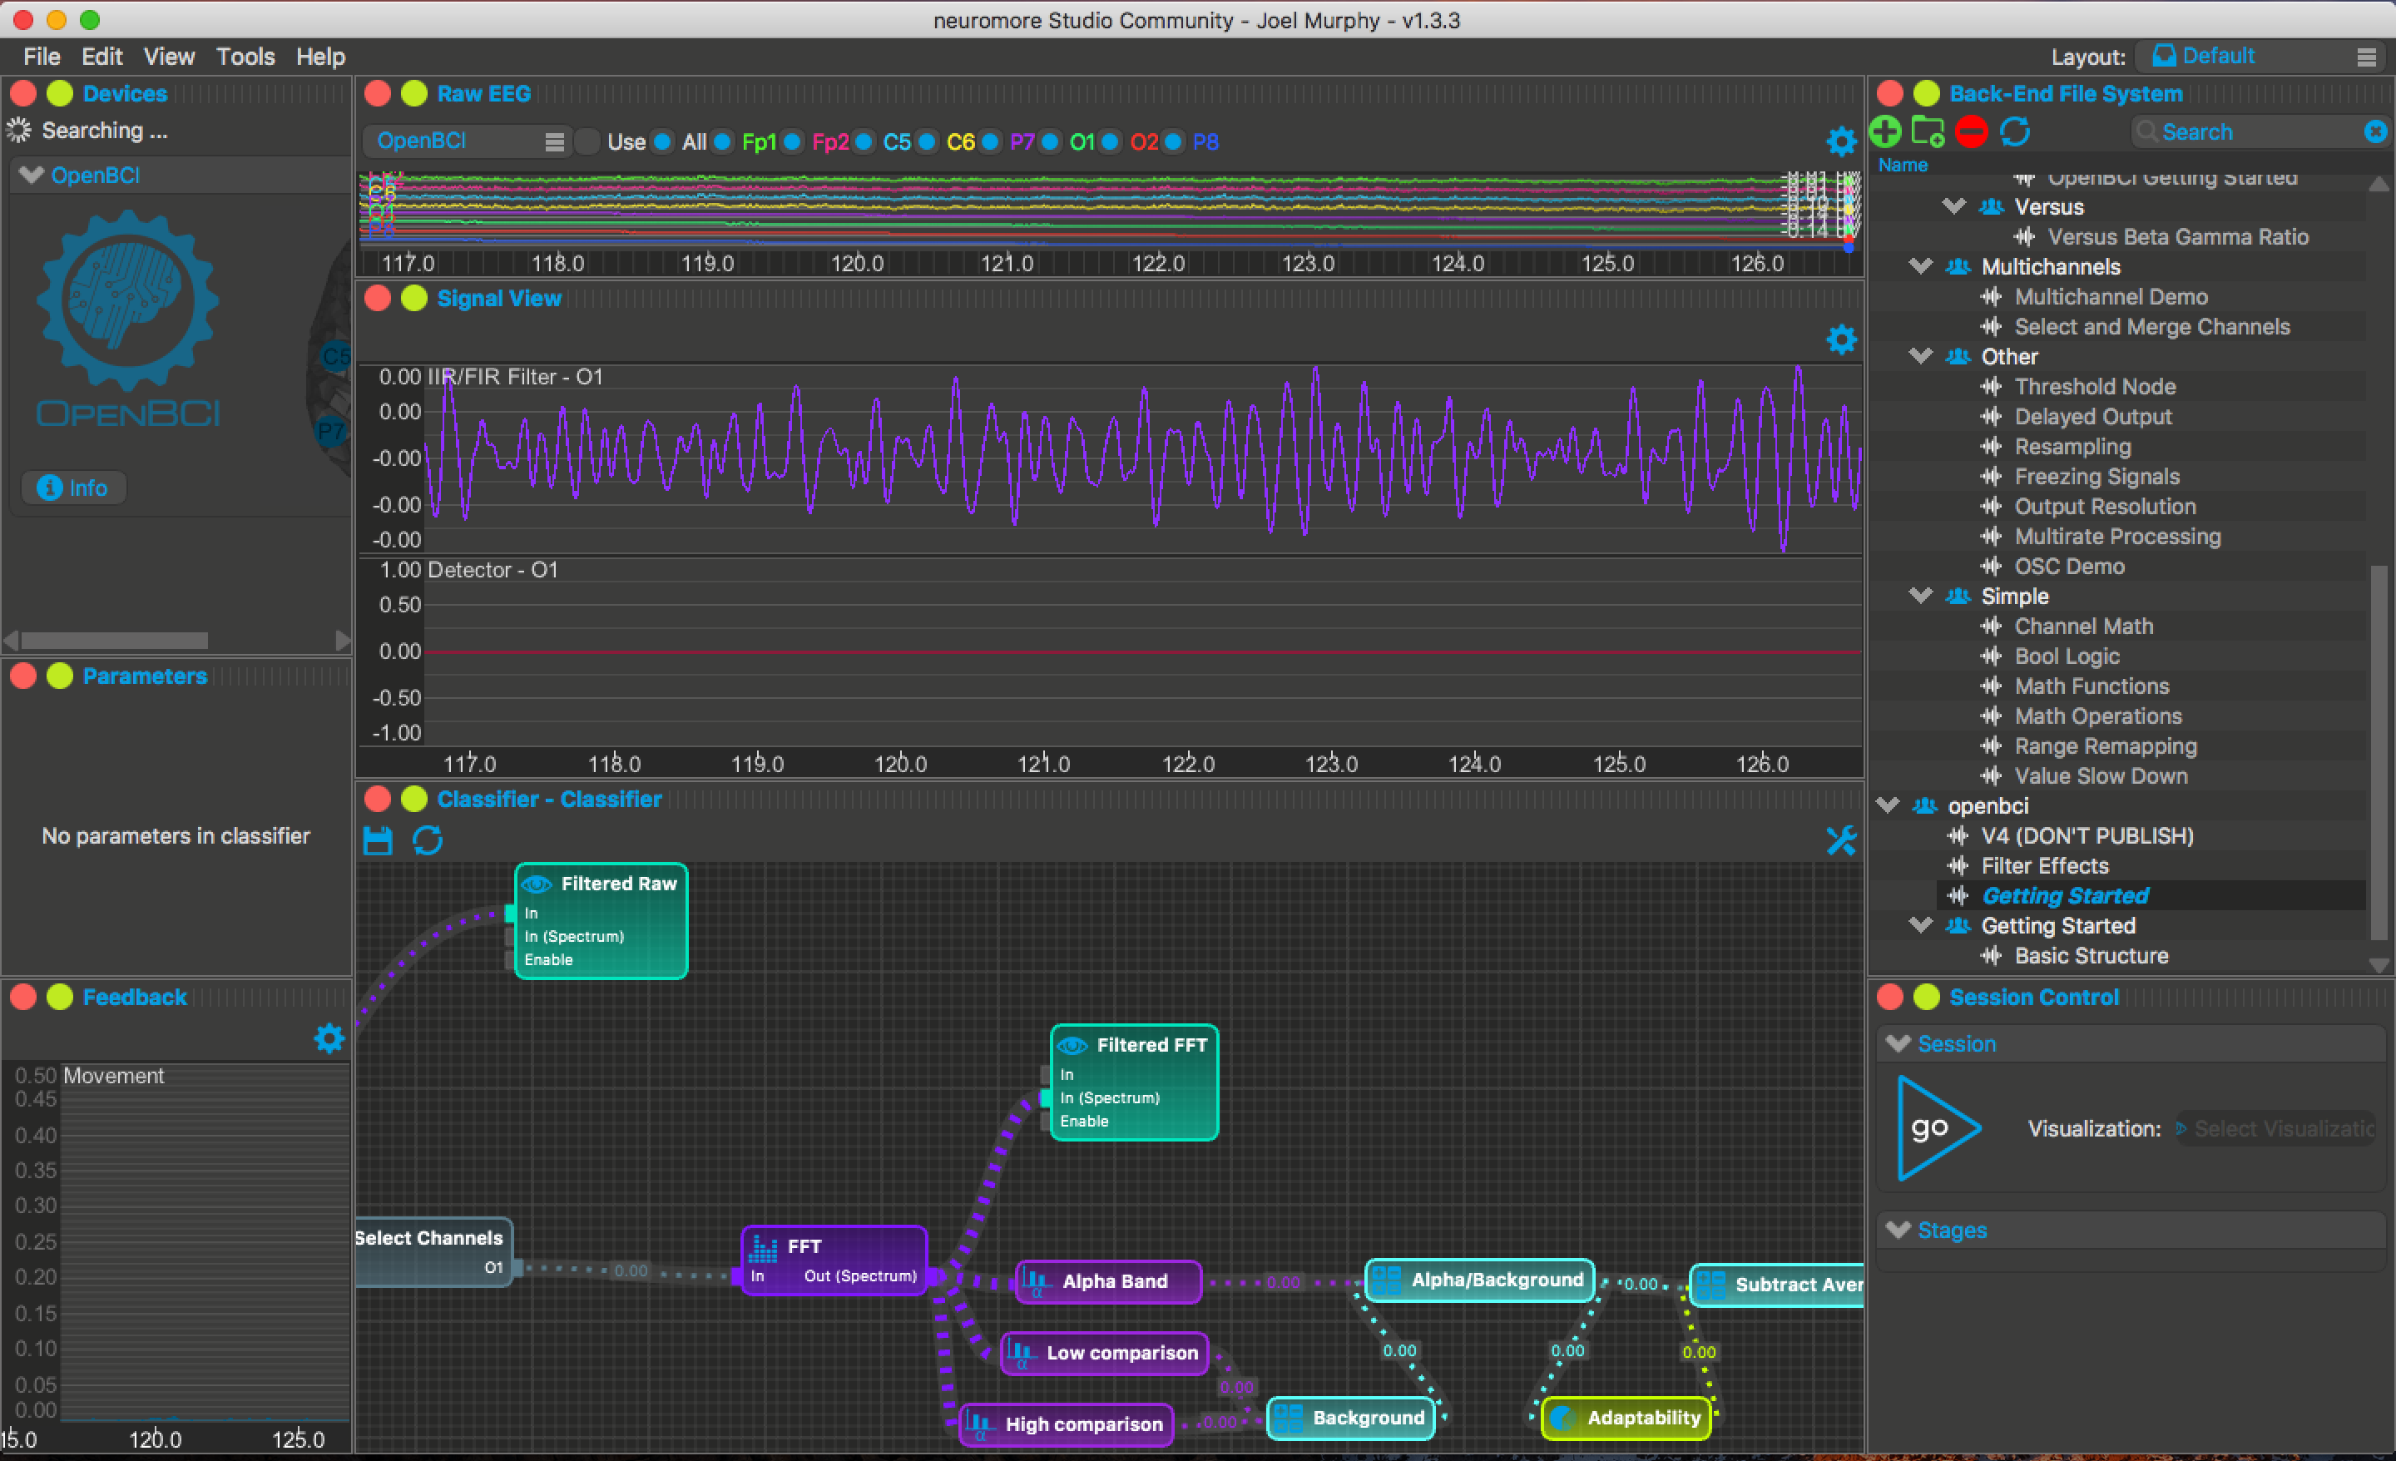The width and height of the screenshot is (2396, 1461).
Task: Create a new folder in the file system
Action: [1928, 131]
